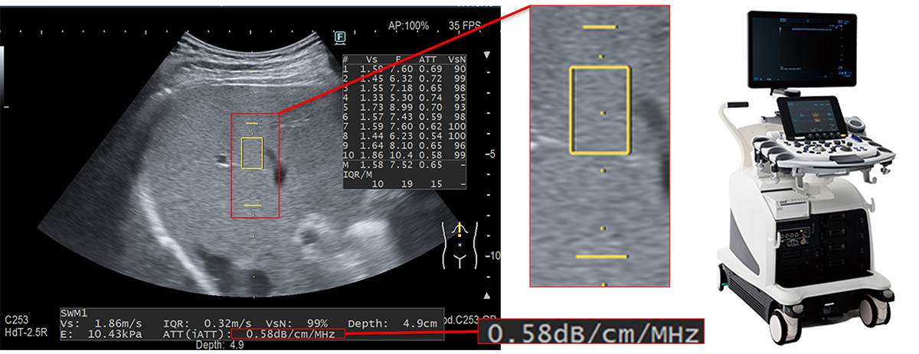Viewport: 919px width, 354px height.
Task: Click upper yellow line marker above ROI in main scan
Action: click(x=252, y=123)
